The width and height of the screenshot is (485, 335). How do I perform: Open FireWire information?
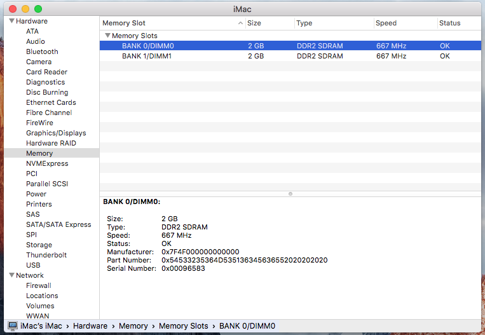point(39,123)
